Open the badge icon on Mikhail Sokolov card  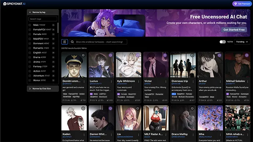coord(247,55)
